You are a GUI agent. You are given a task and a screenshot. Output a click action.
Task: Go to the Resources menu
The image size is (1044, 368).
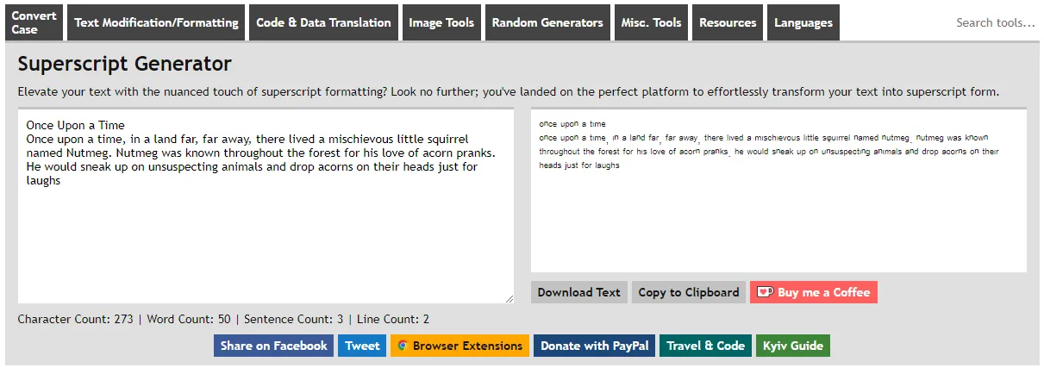728,22
